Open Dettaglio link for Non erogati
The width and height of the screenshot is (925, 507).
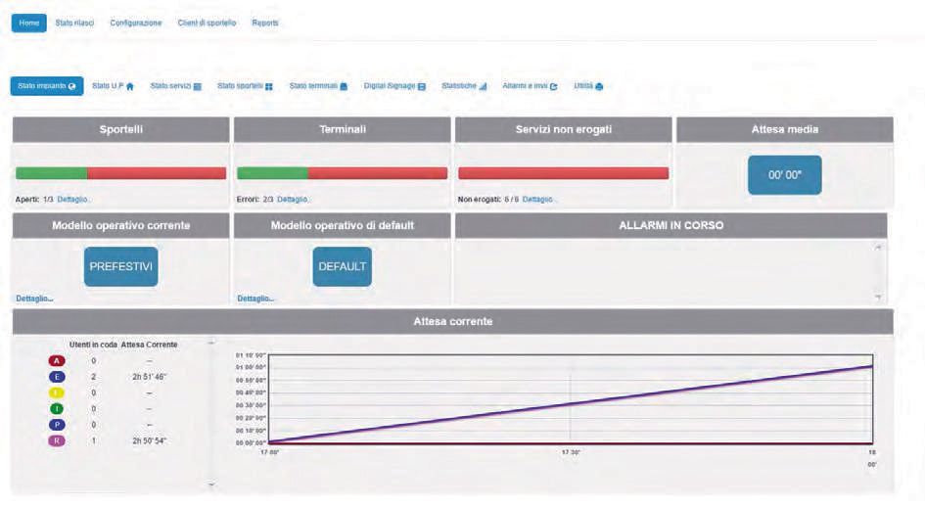(x=538, y=200)
